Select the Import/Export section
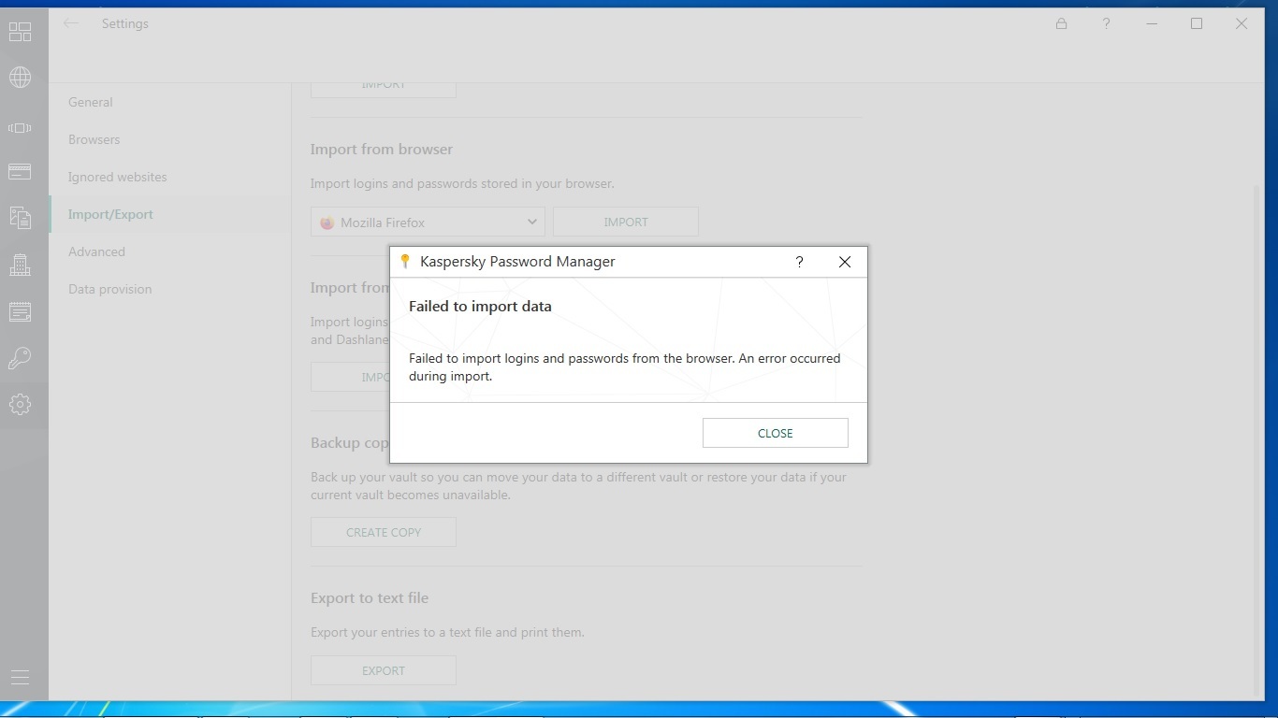1278x718 pixels. point(110,214)
